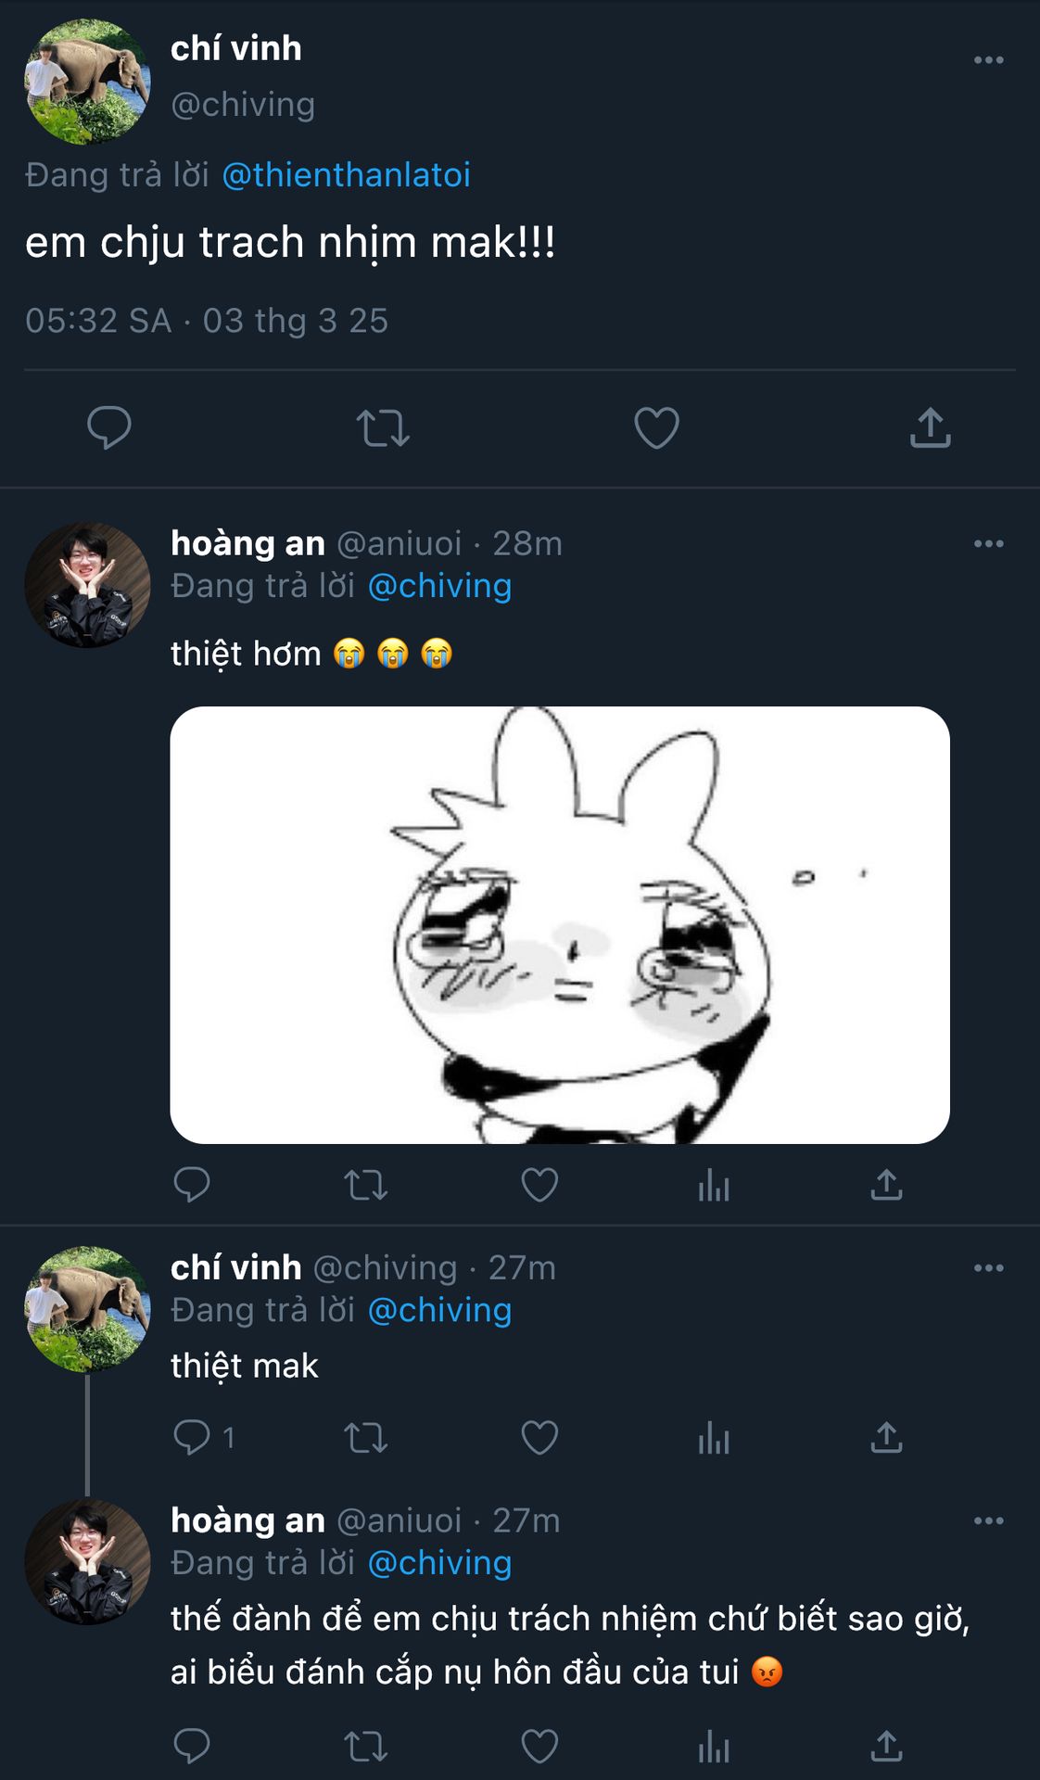1040x1780 pixels.
Task: Open more options on "thiệt mak" reply
Action: (988, 1268)
